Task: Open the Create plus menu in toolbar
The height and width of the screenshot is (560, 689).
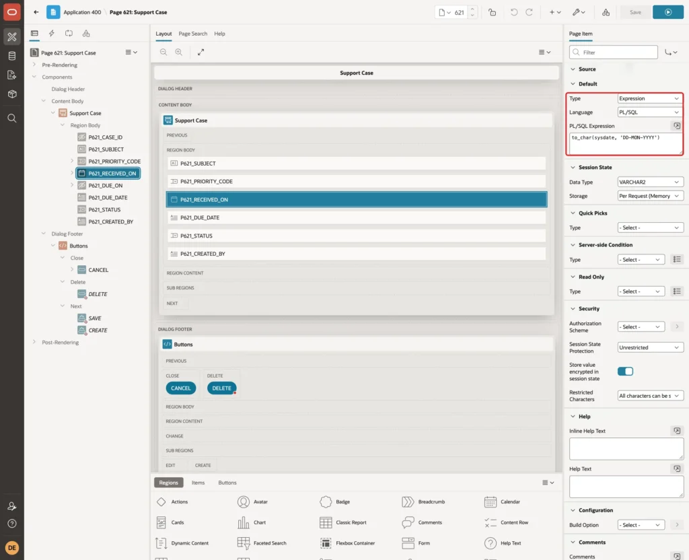Action: point(555,12)
